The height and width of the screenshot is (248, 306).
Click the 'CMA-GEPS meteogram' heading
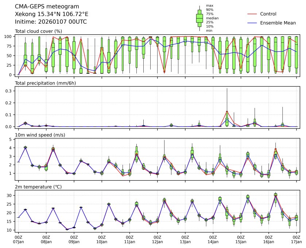[x=44, y=7]
